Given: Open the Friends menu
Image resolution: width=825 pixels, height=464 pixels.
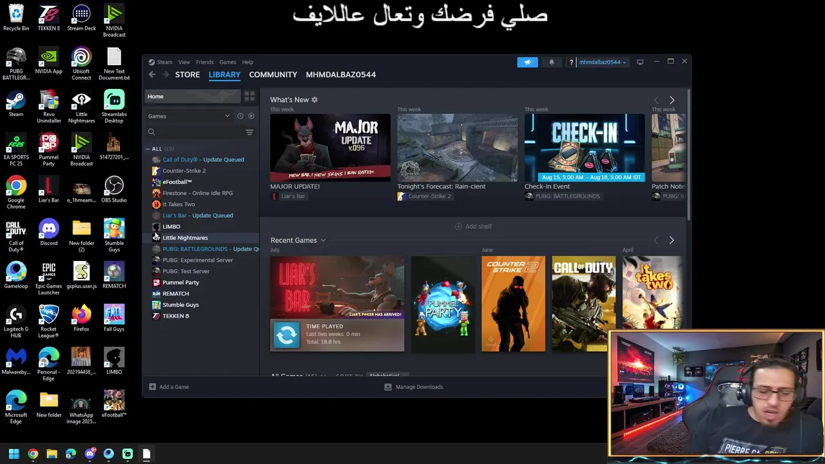Looking at the screenshot, I should (204, 63).
